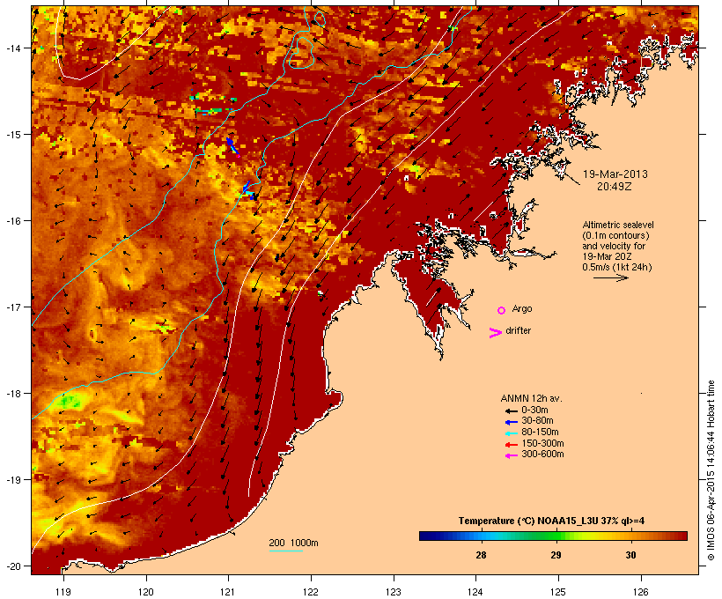
Task: Click the '150-300m' depth label
Action: tap(542, 443)
